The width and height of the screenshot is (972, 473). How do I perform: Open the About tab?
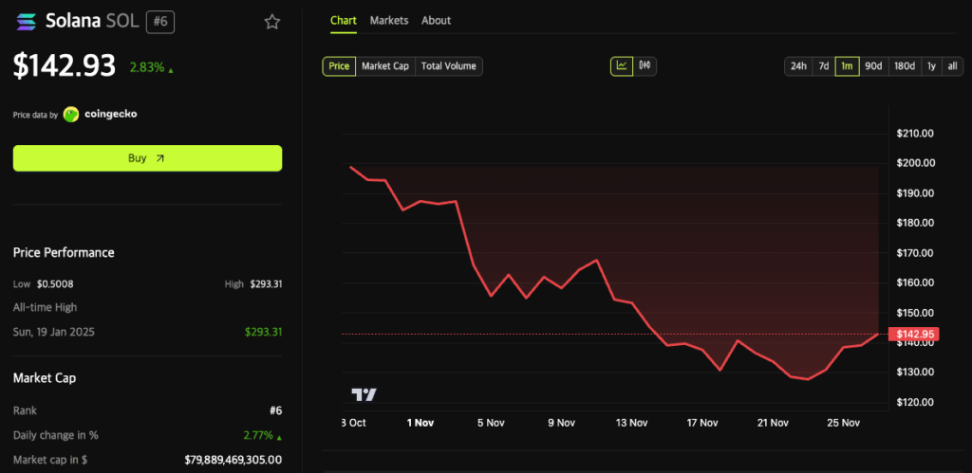tap(437, 20)
